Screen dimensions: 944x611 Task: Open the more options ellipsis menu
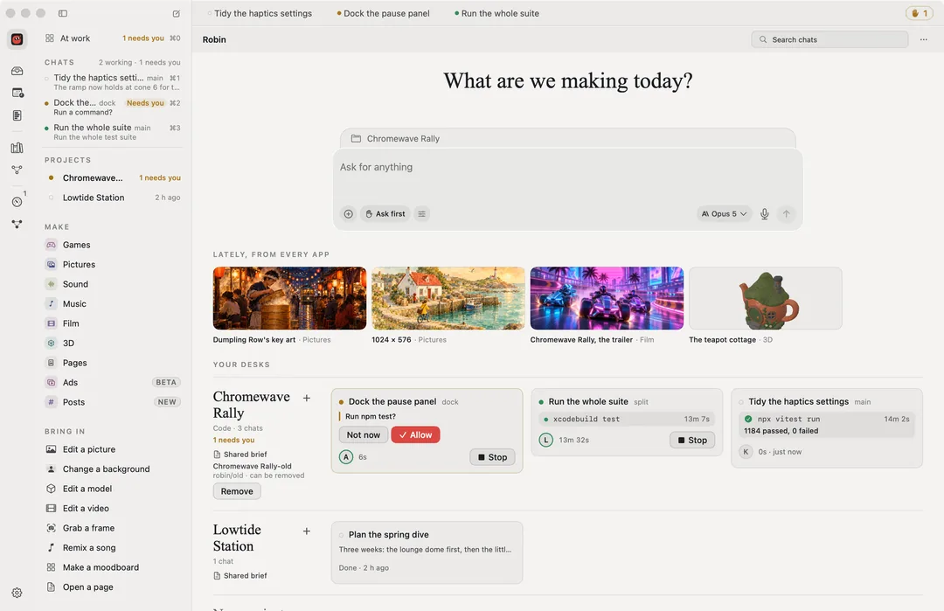tap(924, 39)
